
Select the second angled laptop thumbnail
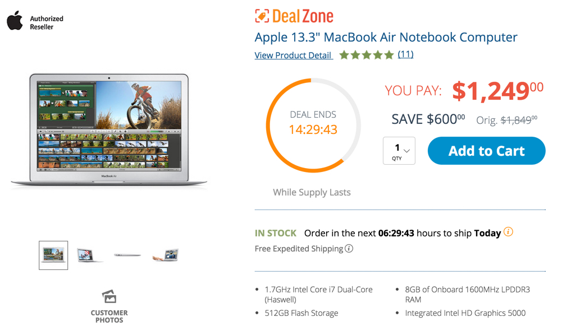[89, 255]
